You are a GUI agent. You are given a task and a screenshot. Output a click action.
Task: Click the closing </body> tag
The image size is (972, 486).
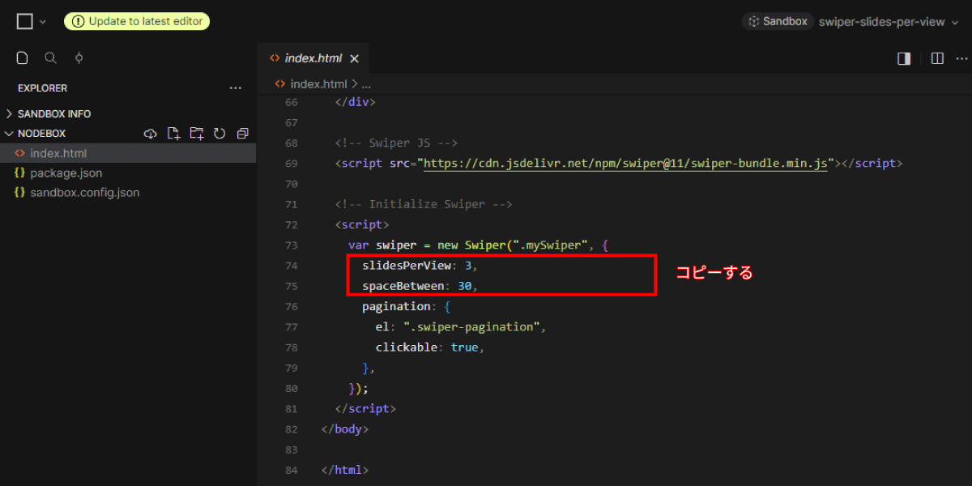(345, 429)
